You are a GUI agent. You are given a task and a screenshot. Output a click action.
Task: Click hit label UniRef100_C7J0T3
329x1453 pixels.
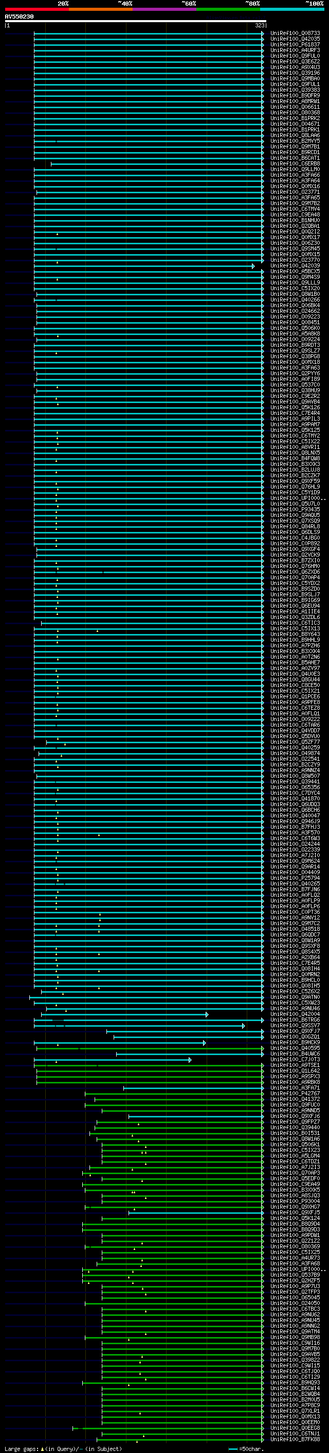(295, 1059)
